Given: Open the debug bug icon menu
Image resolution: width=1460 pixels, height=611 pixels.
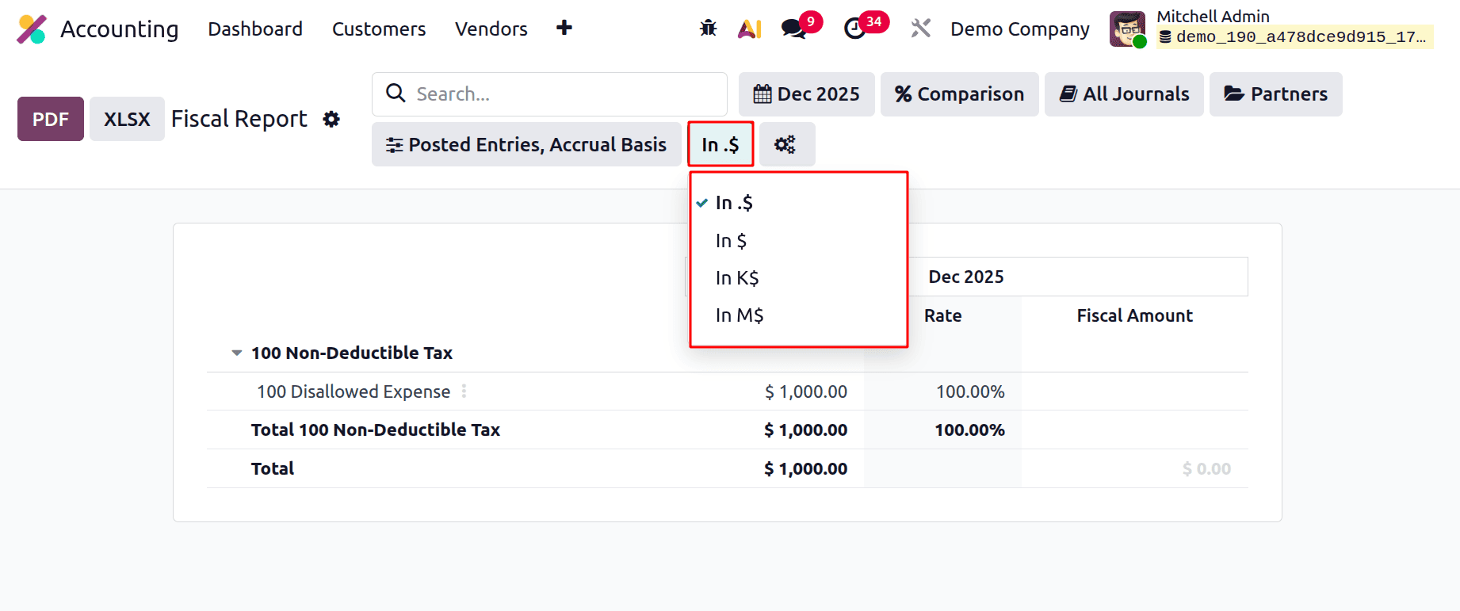Looking at the screenshot, I should tap(709, 29).
